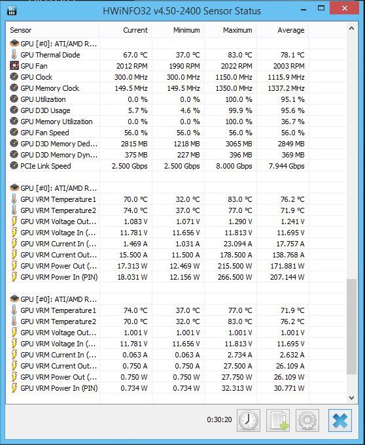
Task: Click chip icon of second GPU [#0] group
Action: (14, 188)
